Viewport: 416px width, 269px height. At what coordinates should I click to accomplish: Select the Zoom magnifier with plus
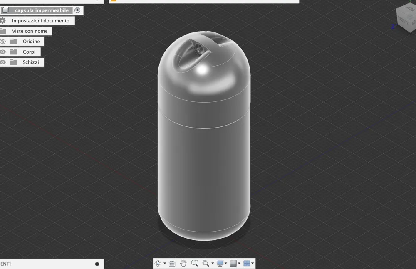pos(195,263)
